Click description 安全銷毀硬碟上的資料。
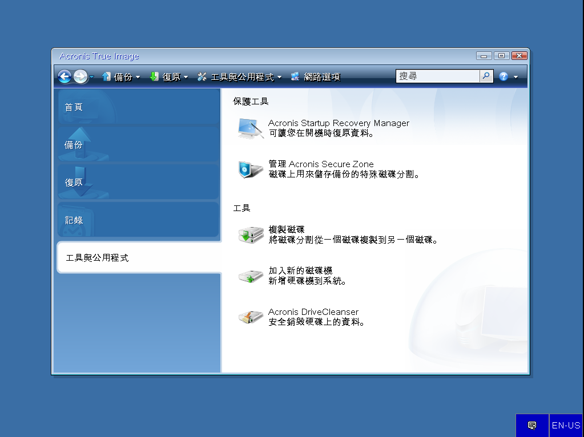584x437 pixels. pos(317,322)
